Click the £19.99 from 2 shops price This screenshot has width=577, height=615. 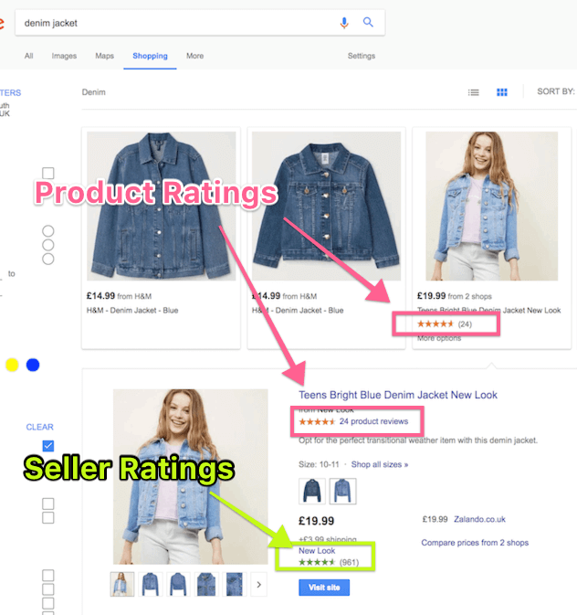(455, 296)
